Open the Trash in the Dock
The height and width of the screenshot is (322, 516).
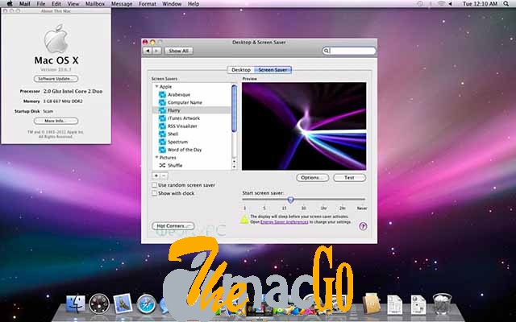(x=442, y=303)
